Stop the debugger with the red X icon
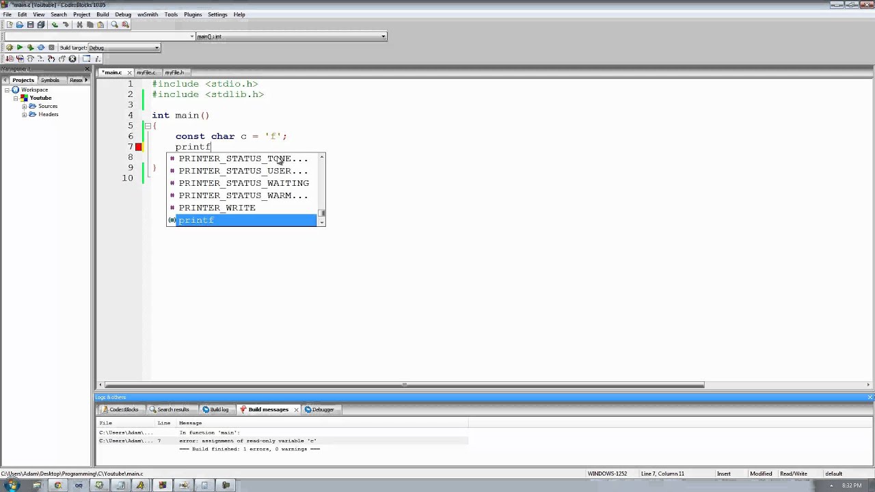 coord(72,59)
